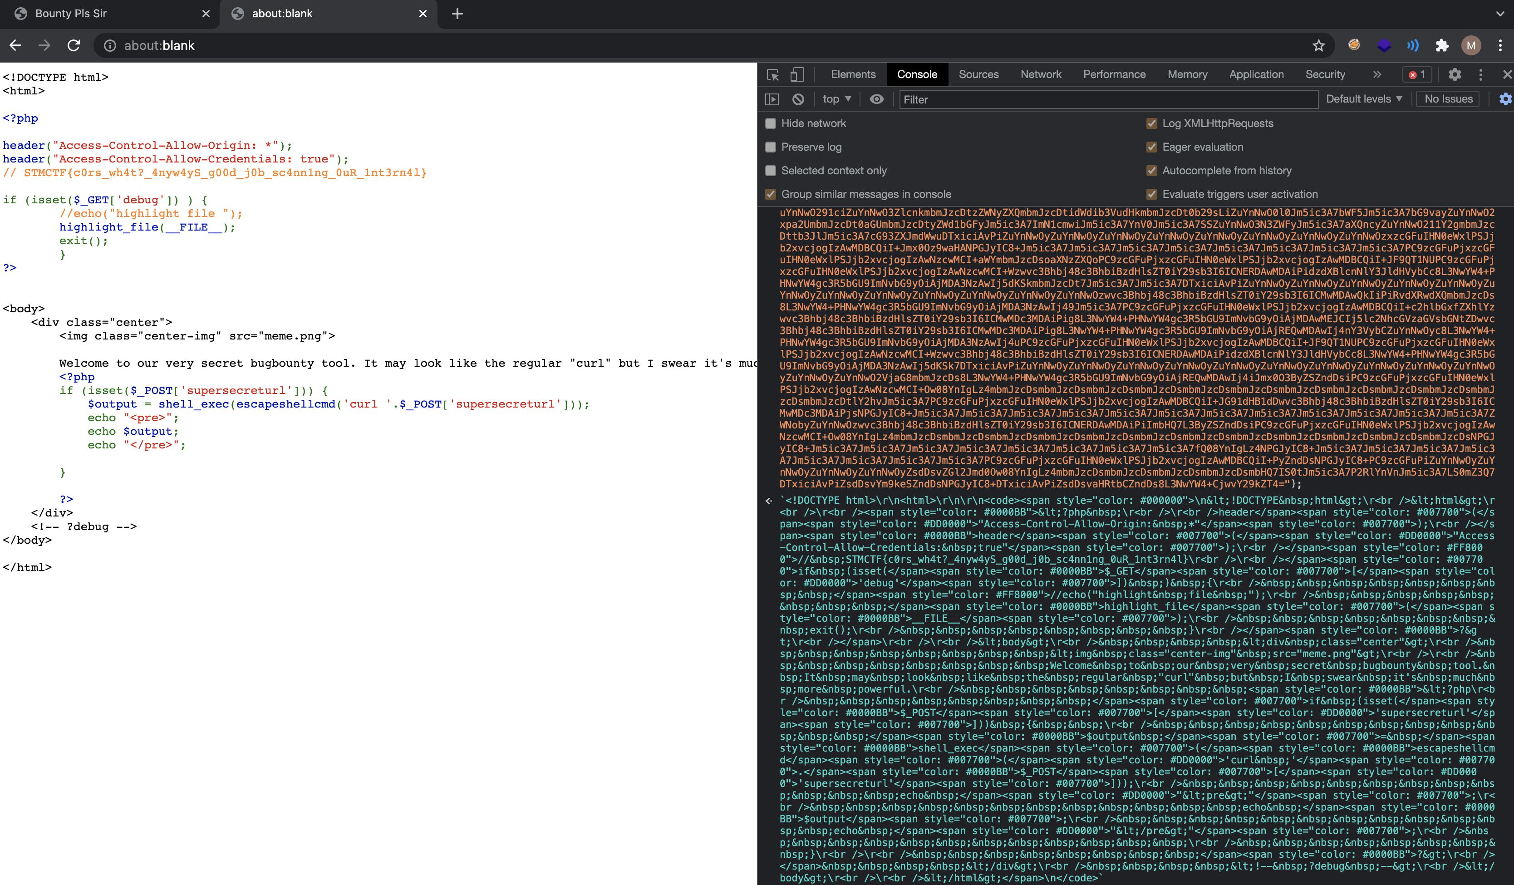This screenshot has height=885, width=1514.
Task: Click the blue sound-waves extension icon
Action: [1412, 46]
